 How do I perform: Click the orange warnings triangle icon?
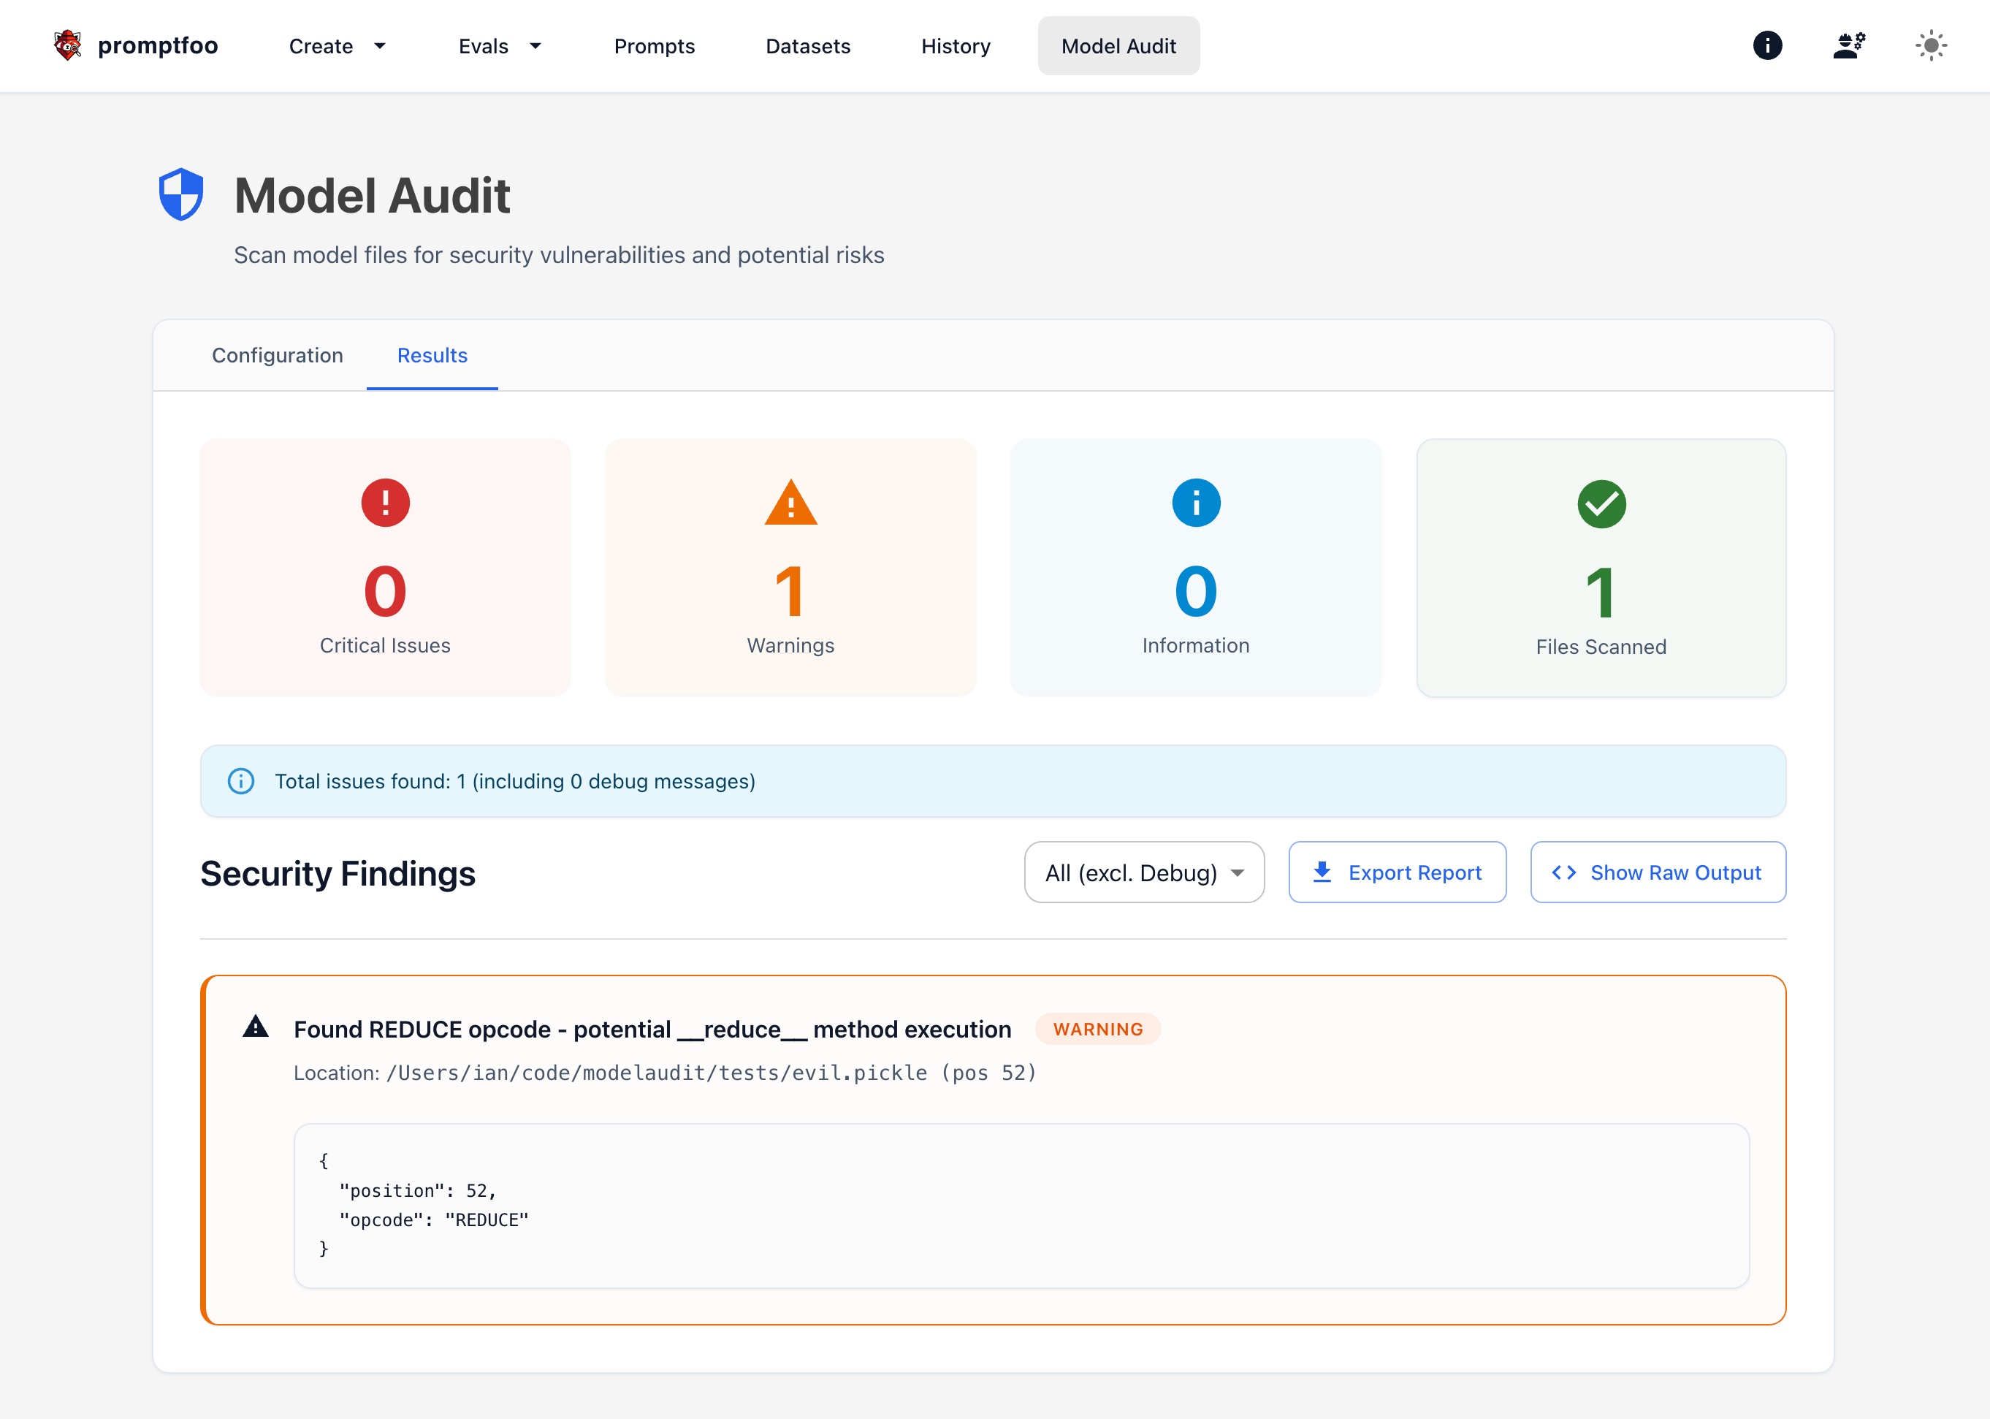pyautogui.click(x=790, y=503)
